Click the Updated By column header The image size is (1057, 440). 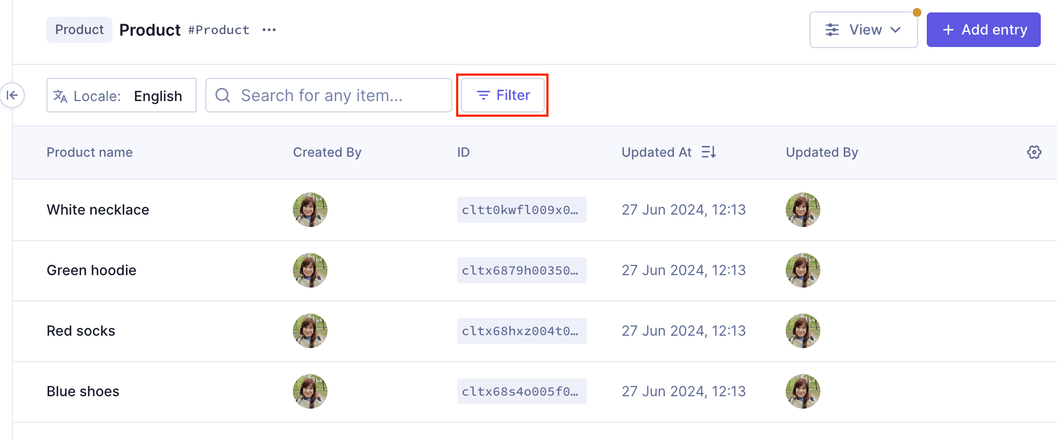[x=821, y=152]
